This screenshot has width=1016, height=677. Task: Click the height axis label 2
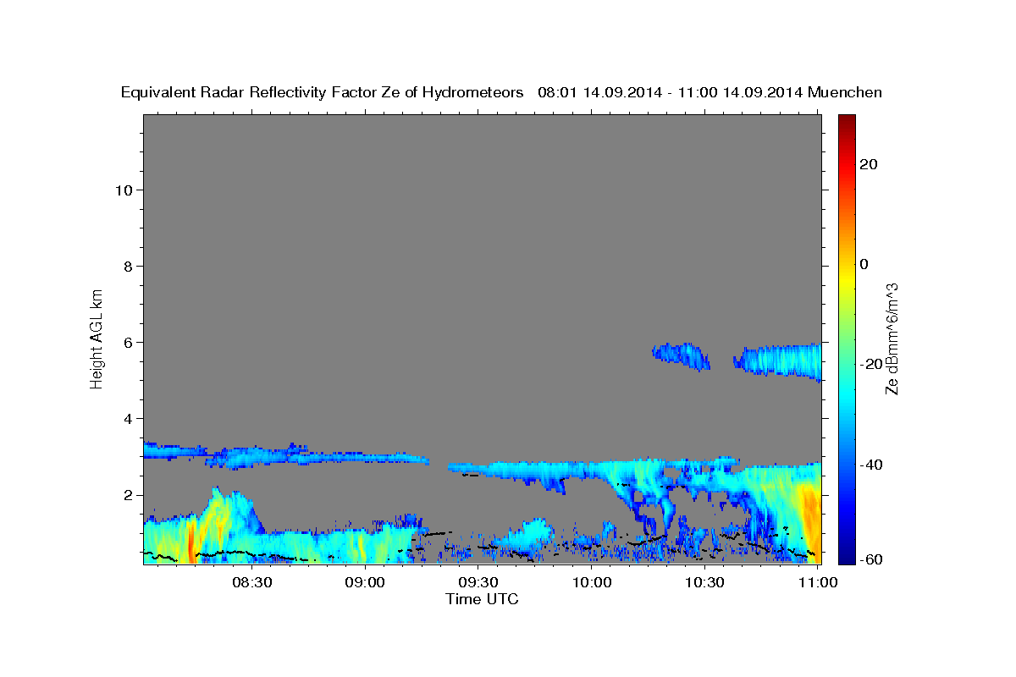click(128, 495)
